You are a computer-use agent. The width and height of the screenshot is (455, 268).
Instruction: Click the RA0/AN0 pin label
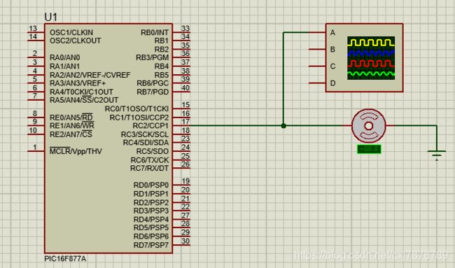pos(64,57)
